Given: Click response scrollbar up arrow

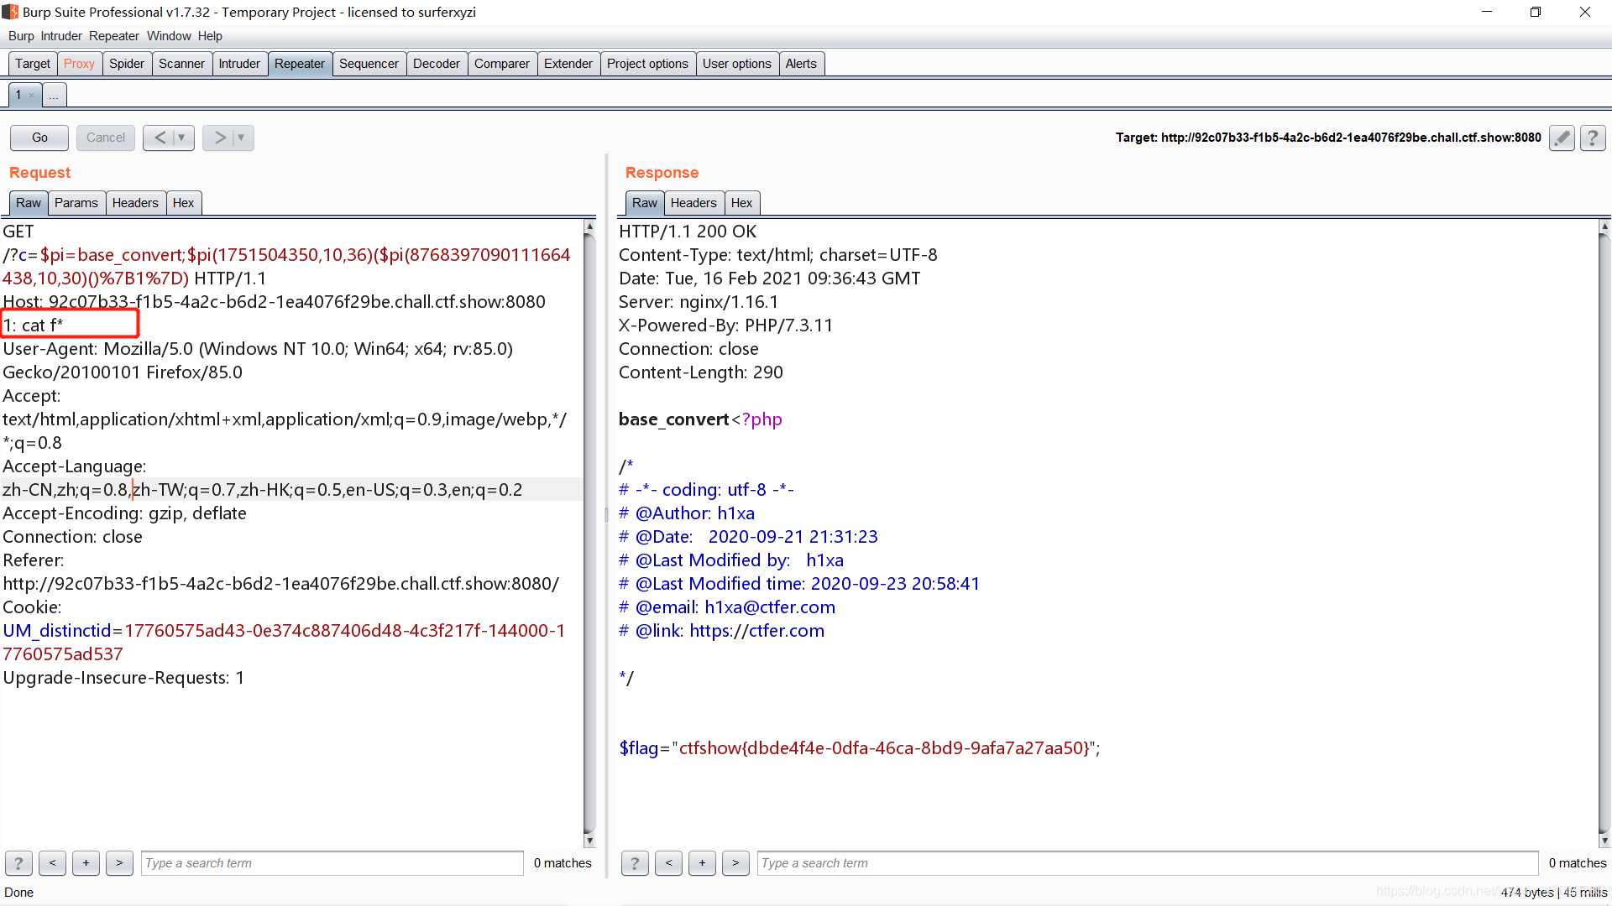Looking at the screenshot, I should click(x=1604, y=226).
